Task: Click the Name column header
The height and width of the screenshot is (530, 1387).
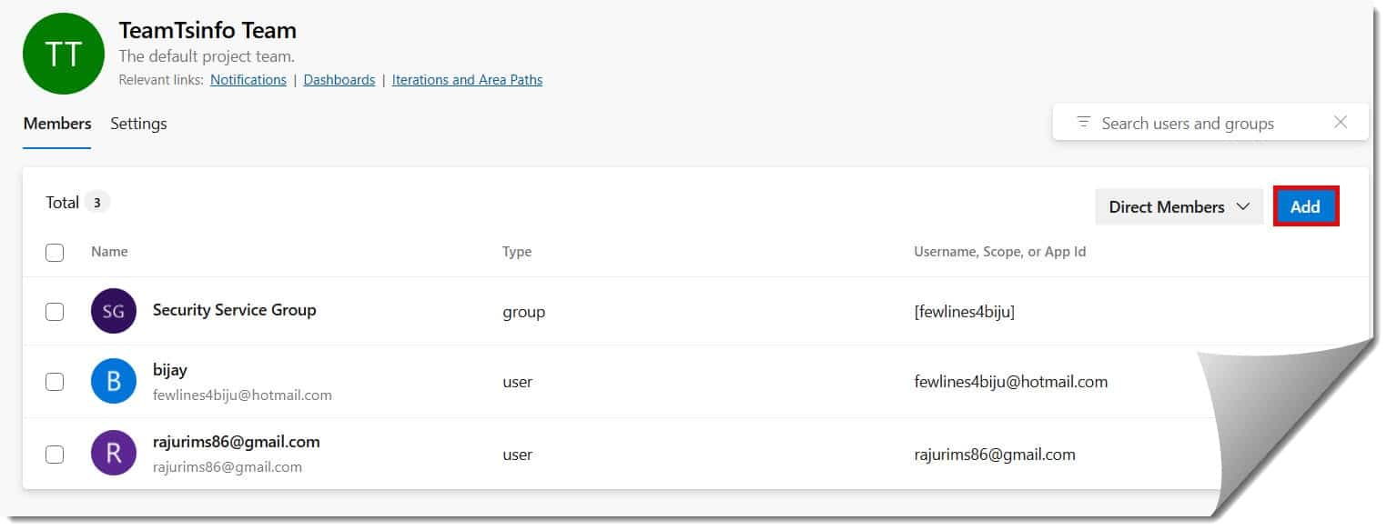Action: (109, 252)
